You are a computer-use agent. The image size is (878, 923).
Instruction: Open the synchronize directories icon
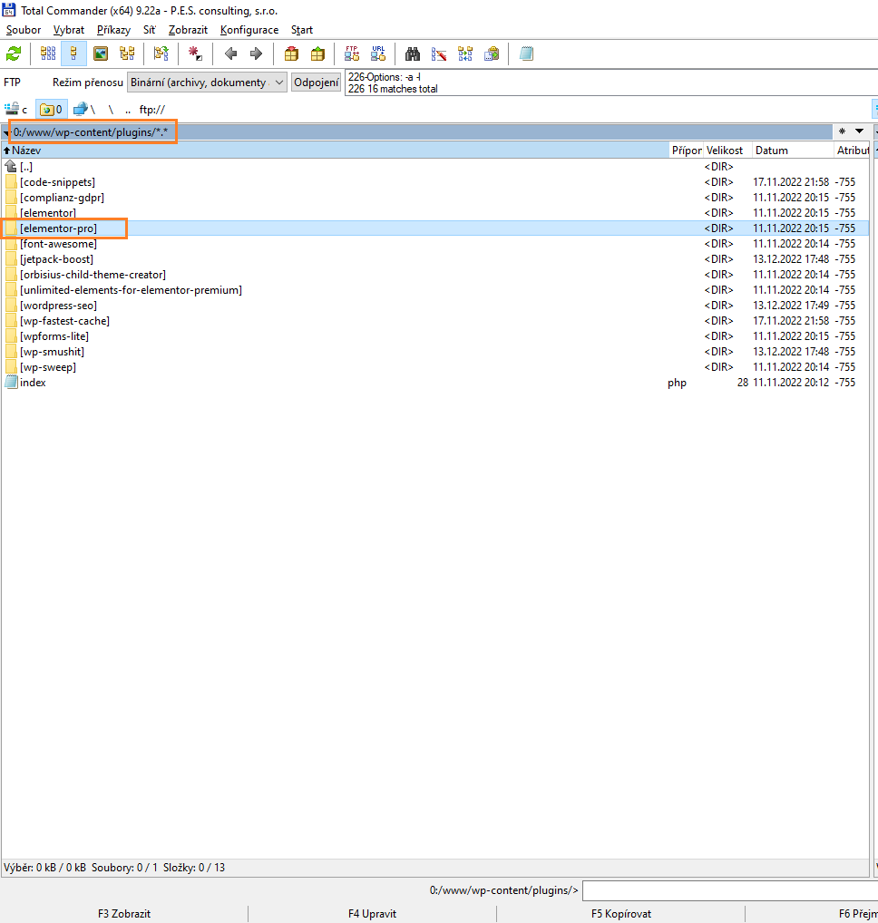click(465, 54)
